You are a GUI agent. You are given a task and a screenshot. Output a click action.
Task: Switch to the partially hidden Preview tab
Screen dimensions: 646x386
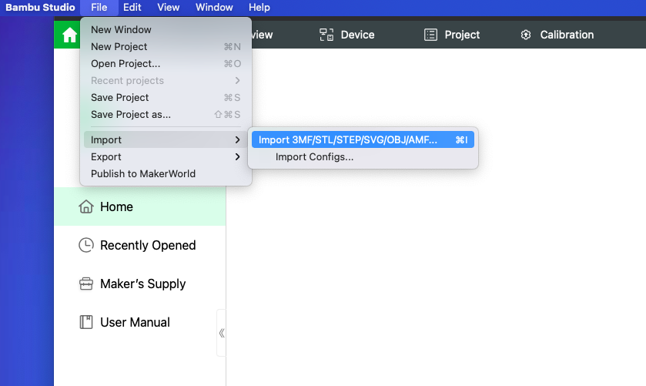click(263, 35)
